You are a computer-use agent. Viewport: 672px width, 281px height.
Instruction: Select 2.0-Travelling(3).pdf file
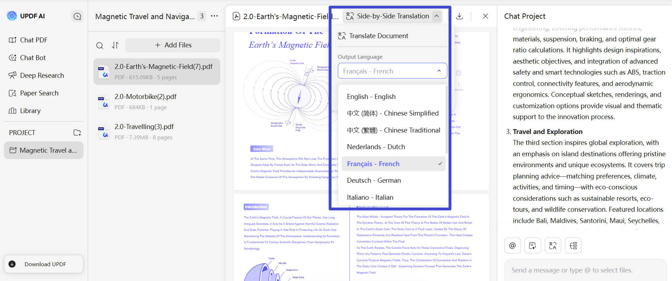(x=157, y=131)
